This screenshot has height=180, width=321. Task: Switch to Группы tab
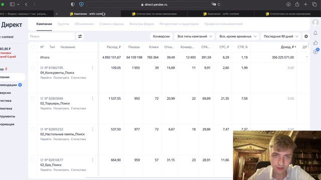tap(63, 24)
